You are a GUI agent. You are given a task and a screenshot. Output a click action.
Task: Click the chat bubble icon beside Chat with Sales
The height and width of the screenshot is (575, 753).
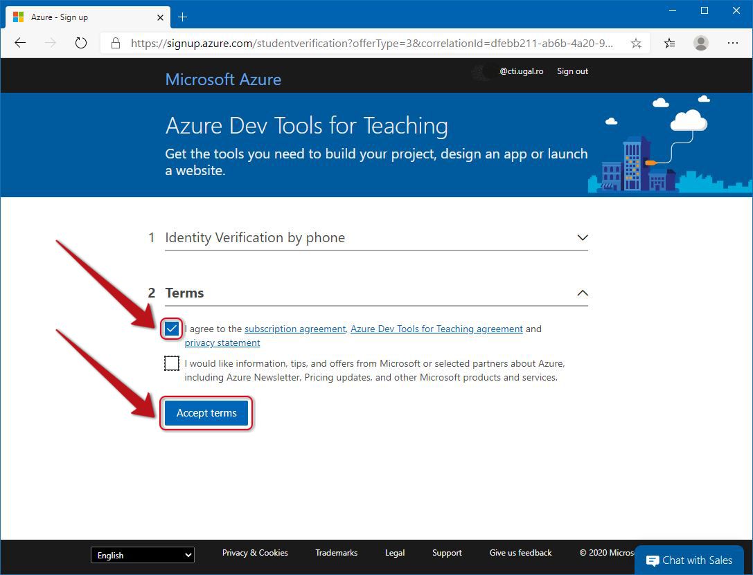(652, 560)
